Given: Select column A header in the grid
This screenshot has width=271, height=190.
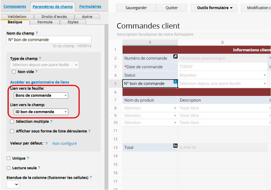Looking at the screenshot, I should pyautogui.click(x=150, y=42).
